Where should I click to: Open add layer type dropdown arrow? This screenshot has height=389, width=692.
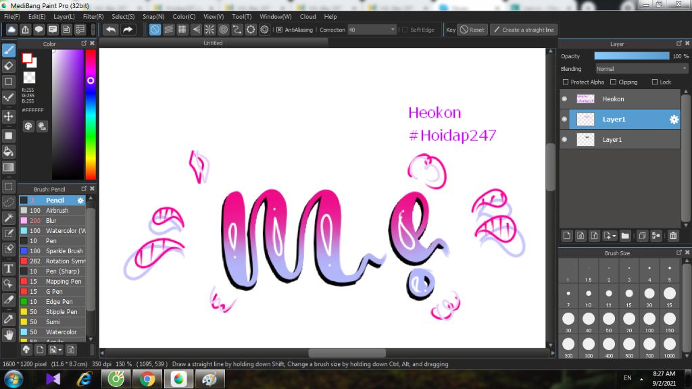pos(614,236)
